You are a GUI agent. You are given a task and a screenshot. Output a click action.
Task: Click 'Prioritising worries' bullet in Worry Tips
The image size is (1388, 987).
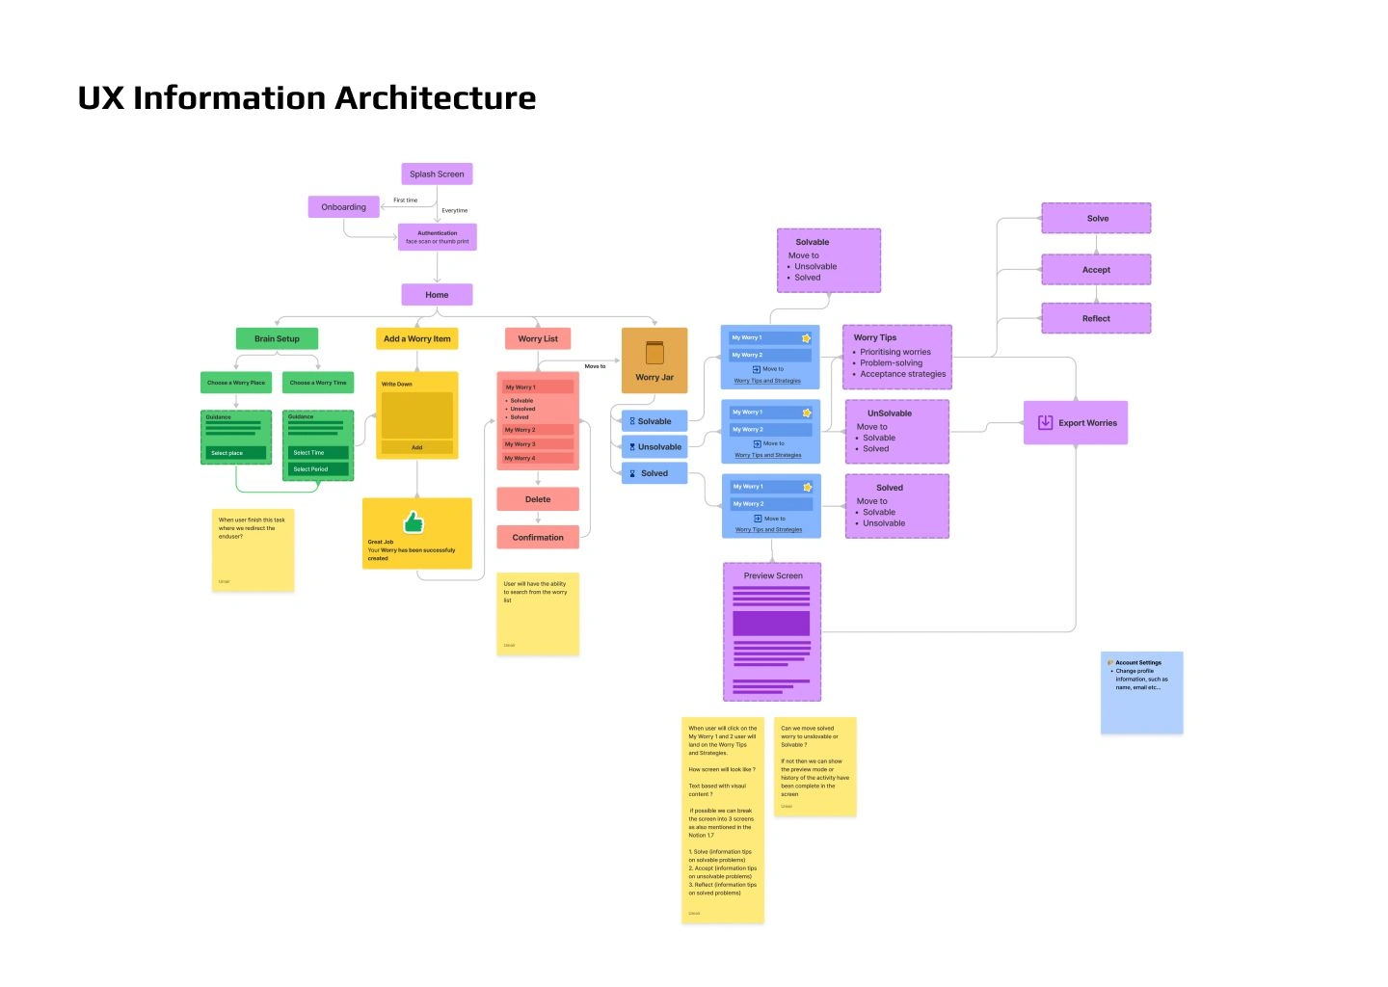click(895, 353)
